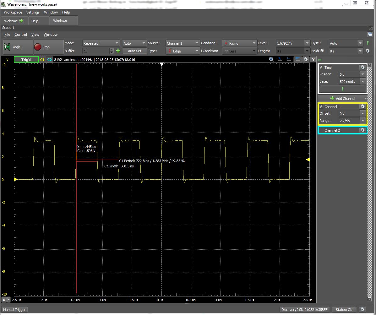Viewport: 376px width, 315px height.
Task: Open the Condition dropdown showing Rising
Action: tap(239, 43)
